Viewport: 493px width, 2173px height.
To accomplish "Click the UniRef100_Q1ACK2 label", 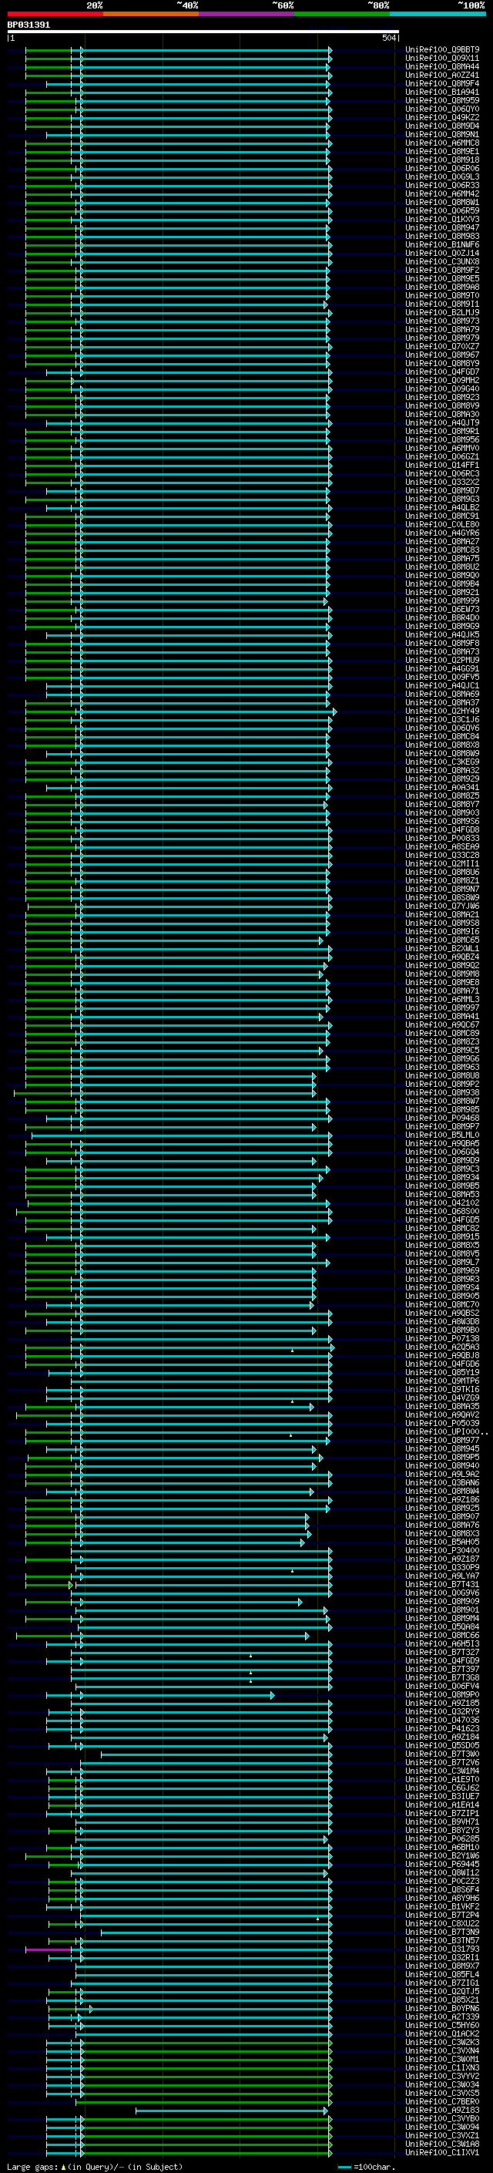I will click(441, 2033).
